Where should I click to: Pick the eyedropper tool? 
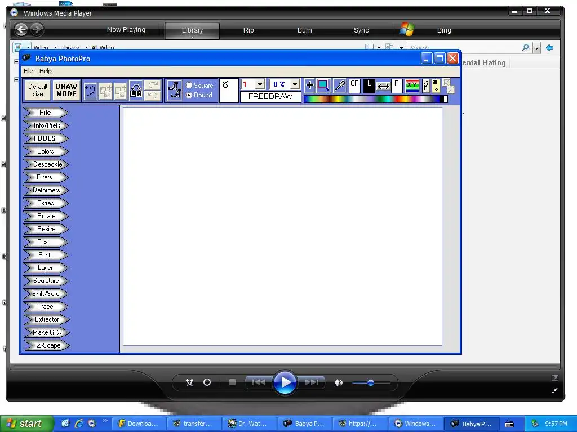pos(340,85)
